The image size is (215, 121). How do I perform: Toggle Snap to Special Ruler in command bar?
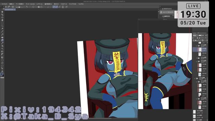(x=56, y=7)
